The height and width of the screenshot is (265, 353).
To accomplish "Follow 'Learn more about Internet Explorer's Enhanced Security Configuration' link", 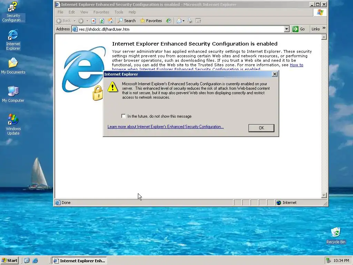I will point(165,127).
